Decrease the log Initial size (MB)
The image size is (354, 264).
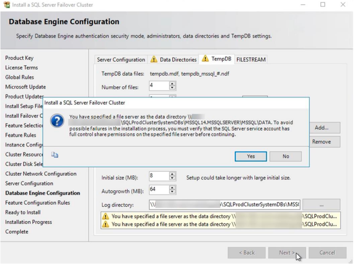point(172,179)
